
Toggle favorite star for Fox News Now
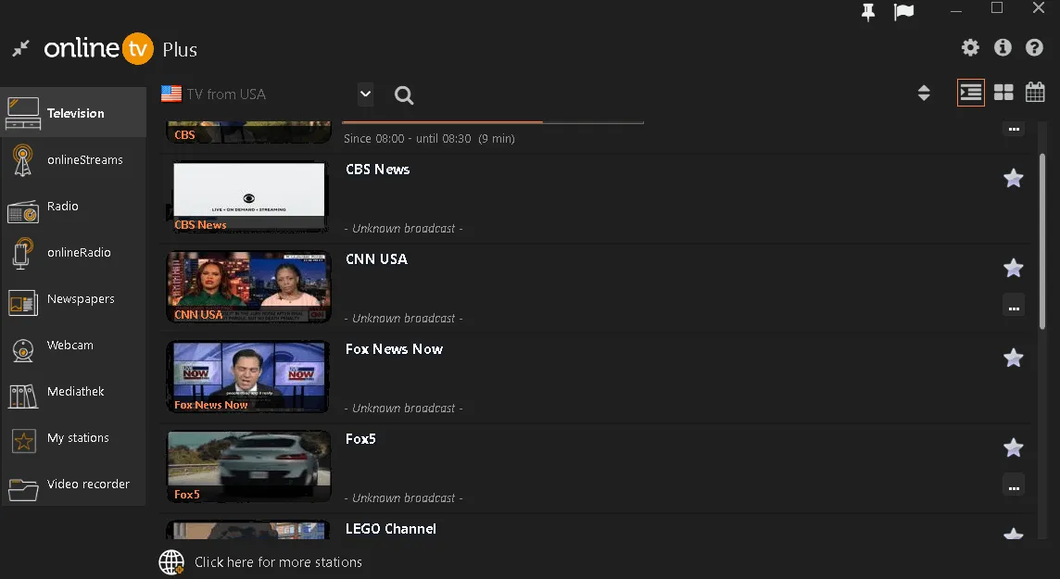coord(1014,359)
